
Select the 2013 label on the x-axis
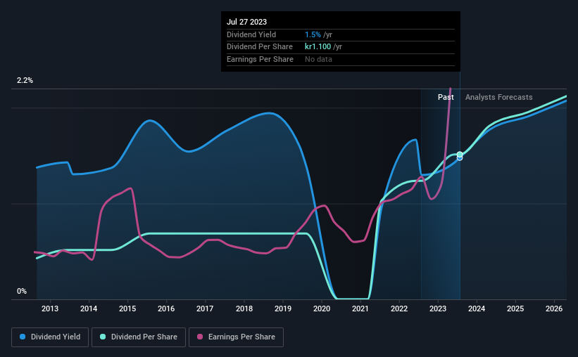[x=50, y=309]
